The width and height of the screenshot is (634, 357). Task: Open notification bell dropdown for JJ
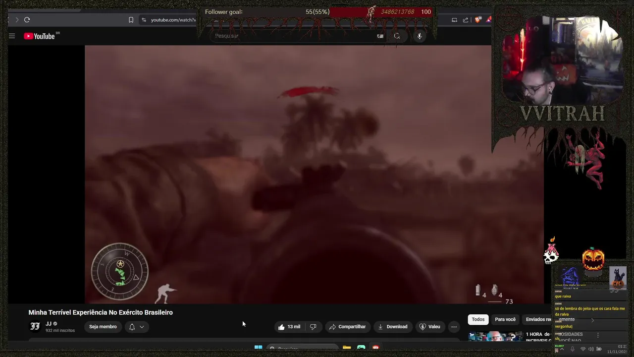point(136,327)
